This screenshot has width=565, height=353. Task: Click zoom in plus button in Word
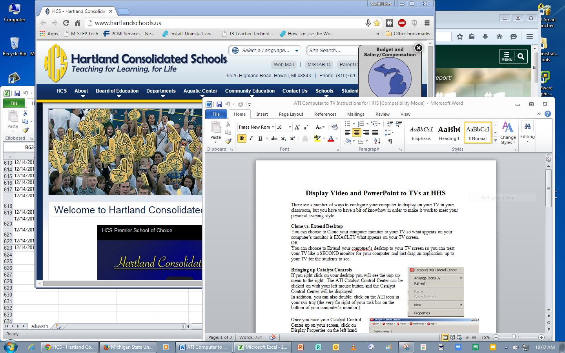pyautogui.click(x=541, y=337)
